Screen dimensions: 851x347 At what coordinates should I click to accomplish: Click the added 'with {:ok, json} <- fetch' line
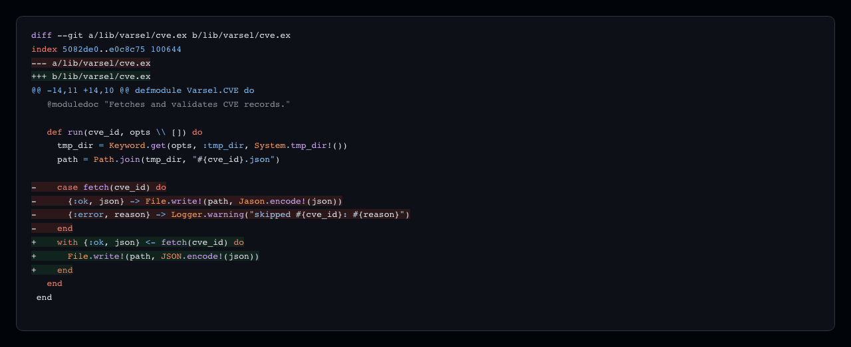click(x=138, y=242)
